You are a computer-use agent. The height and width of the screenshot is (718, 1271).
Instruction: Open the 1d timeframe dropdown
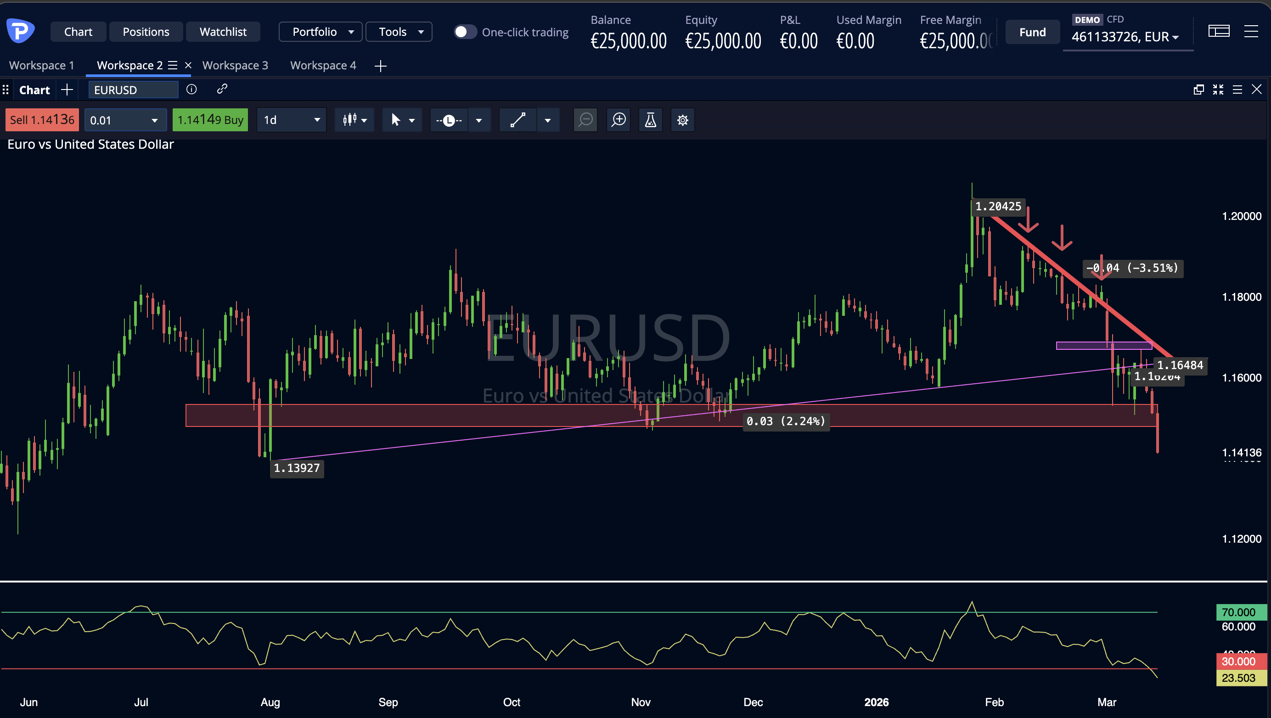291,120
